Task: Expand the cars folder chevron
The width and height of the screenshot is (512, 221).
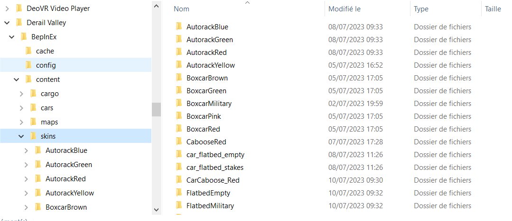Action: pyautogui.click(x=21, y=108)
